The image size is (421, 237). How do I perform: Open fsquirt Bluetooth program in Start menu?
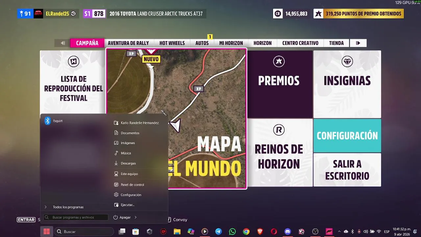click(x=54, y=121)
